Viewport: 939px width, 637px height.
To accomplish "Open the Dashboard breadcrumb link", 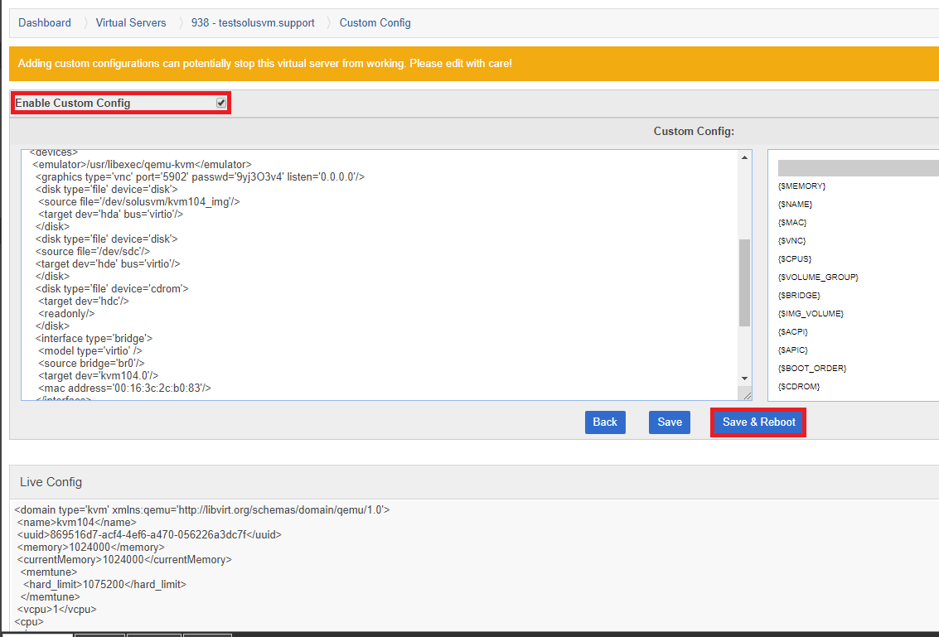I will pos(44,22).
